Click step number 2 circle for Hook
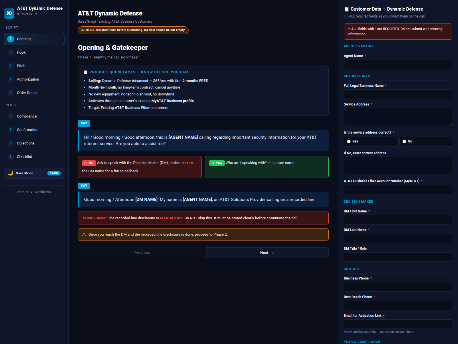Screen dimensions: 458x344 point(11,52)
